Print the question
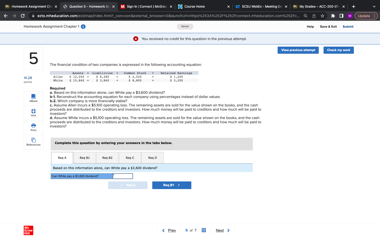380x237 pixels. pos(34,127)
